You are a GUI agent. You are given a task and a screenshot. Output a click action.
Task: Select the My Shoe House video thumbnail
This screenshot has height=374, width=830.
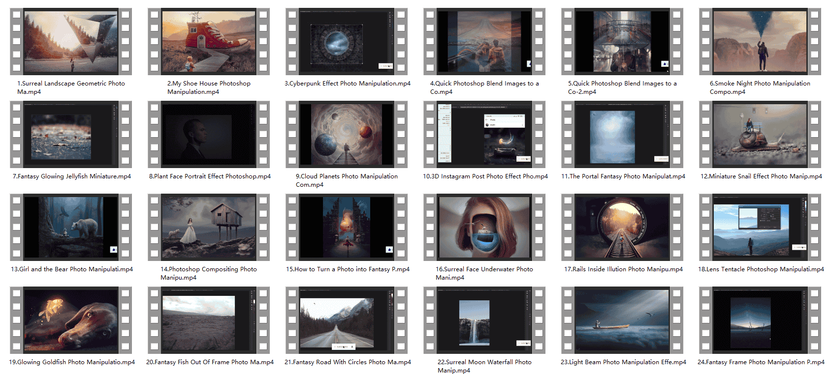pyautogui.click(x=209, y=41)
